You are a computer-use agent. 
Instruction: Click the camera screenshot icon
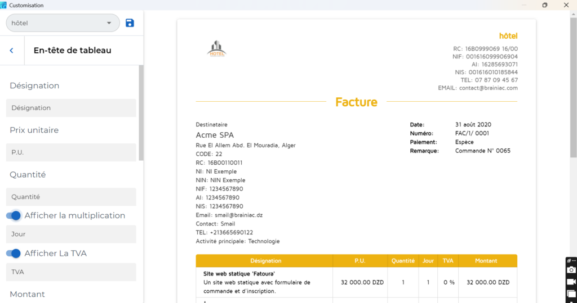[571, 270]
